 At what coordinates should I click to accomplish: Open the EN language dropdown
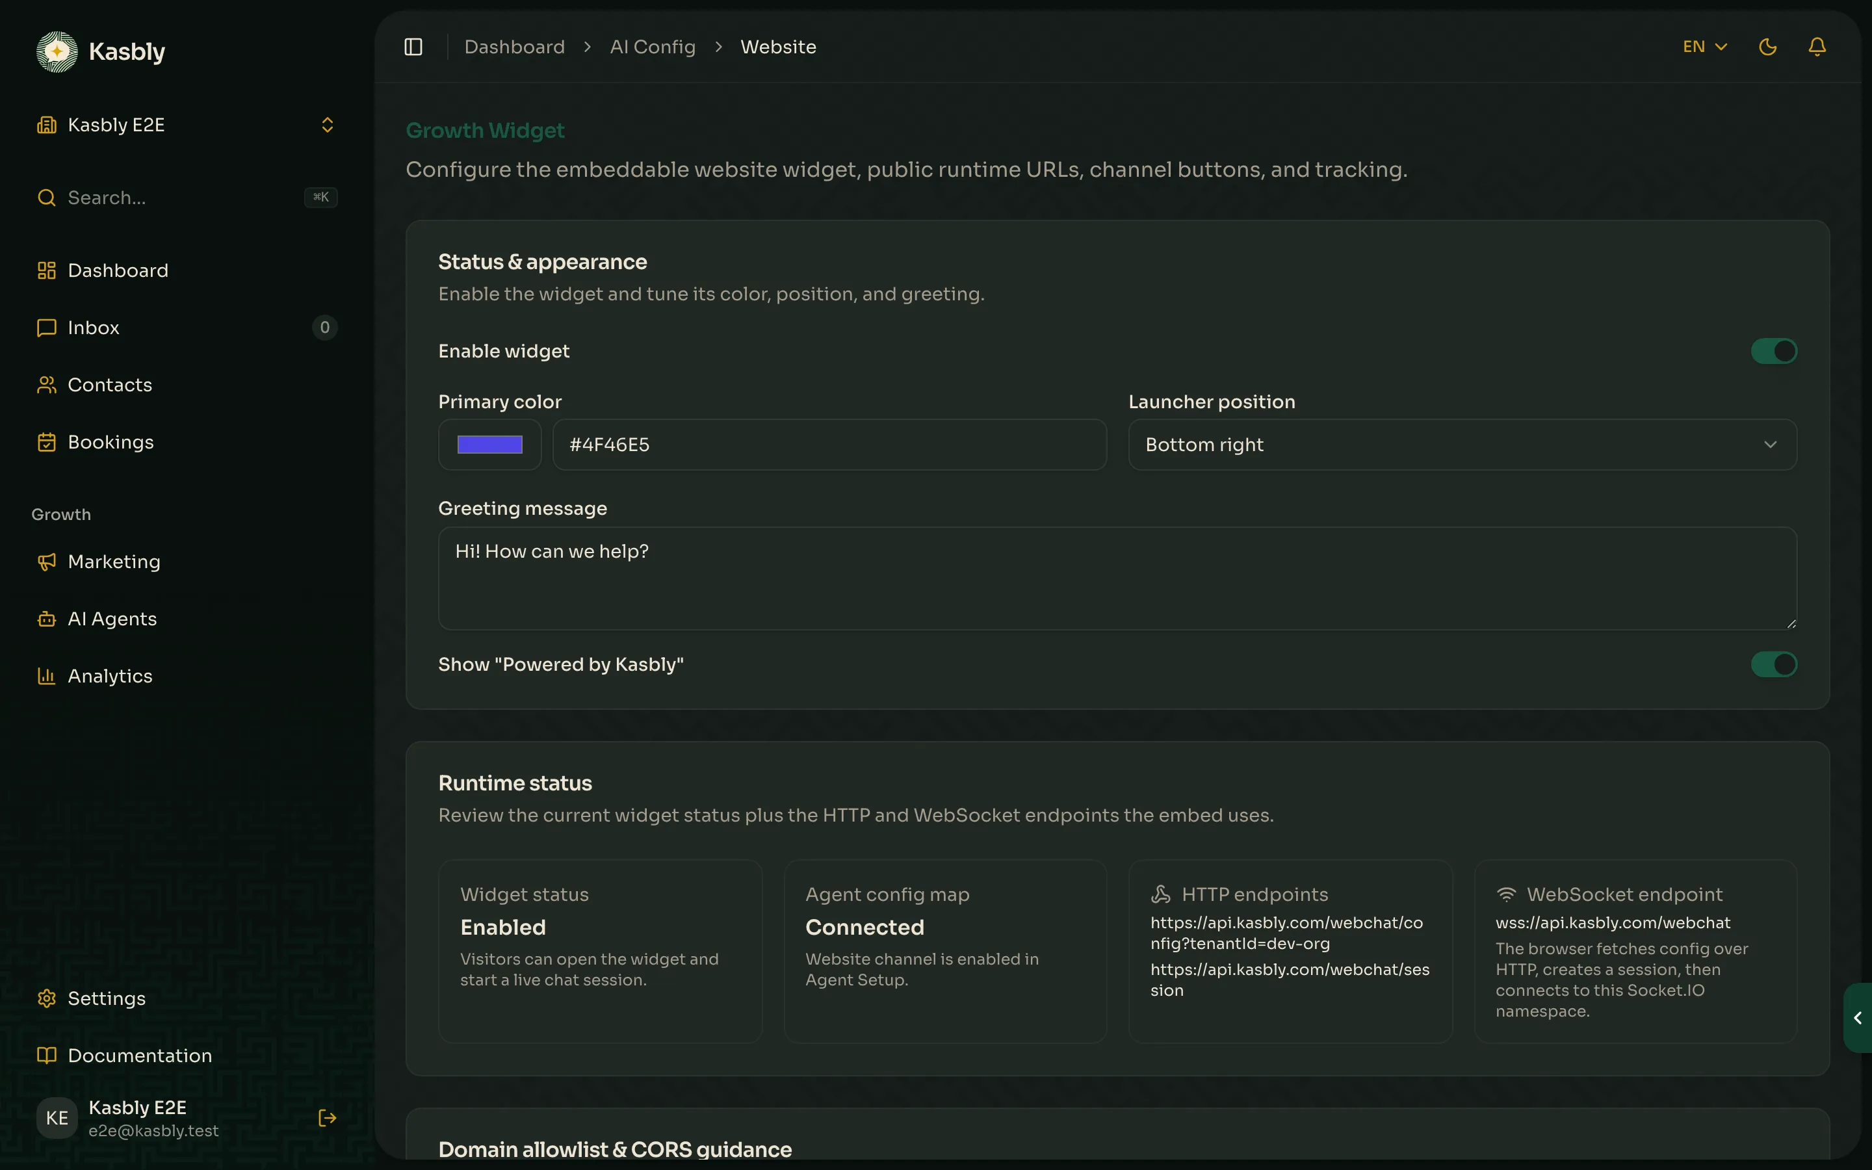1705,47
